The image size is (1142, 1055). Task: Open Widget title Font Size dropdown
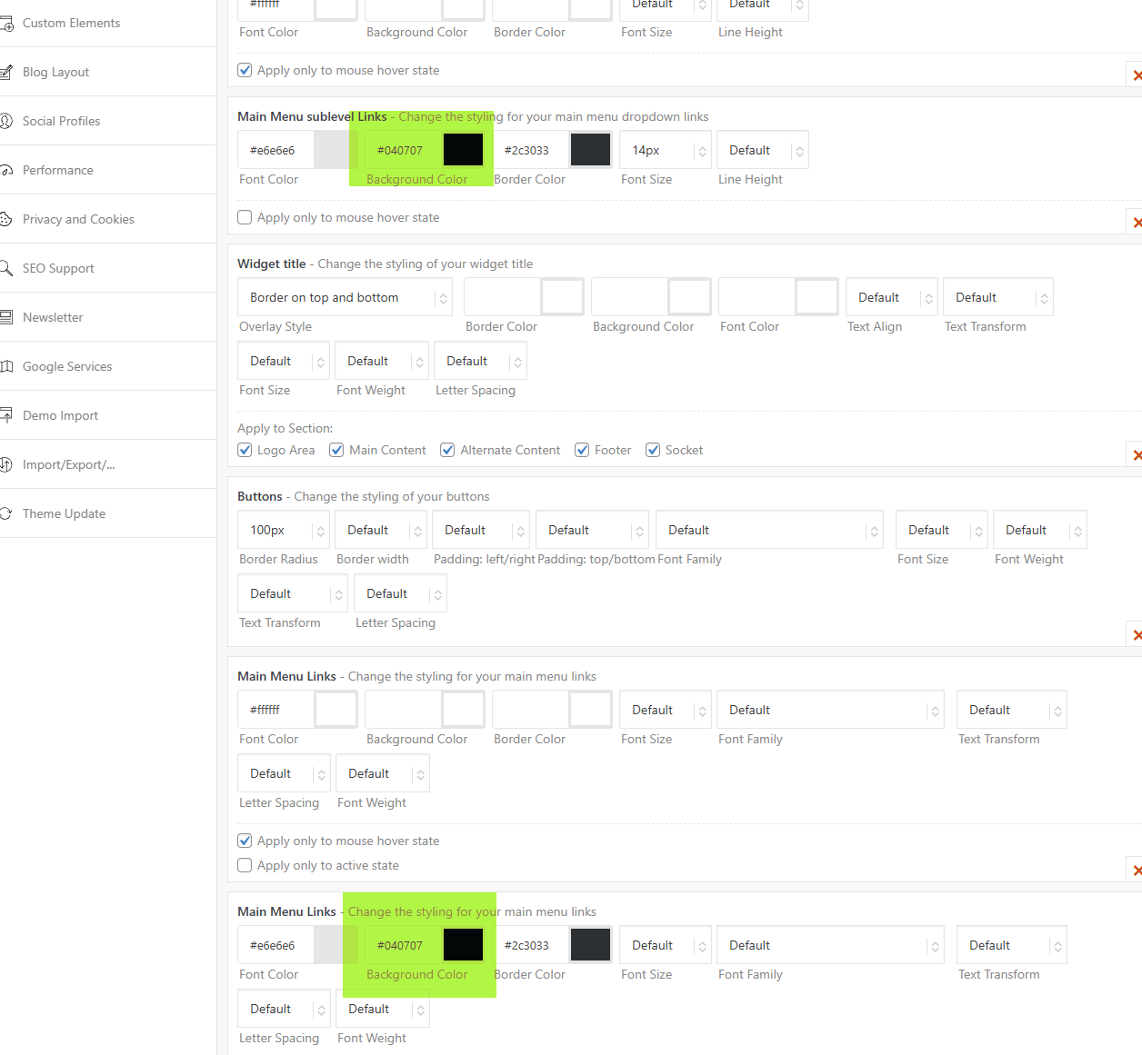click(x=284, y=361)
